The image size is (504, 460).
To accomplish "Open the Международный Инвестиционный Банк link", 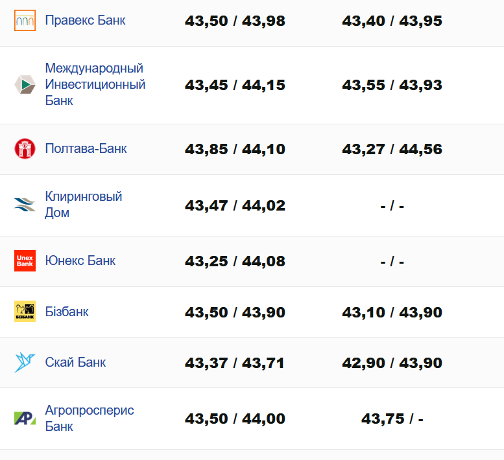I will (95, 85).
